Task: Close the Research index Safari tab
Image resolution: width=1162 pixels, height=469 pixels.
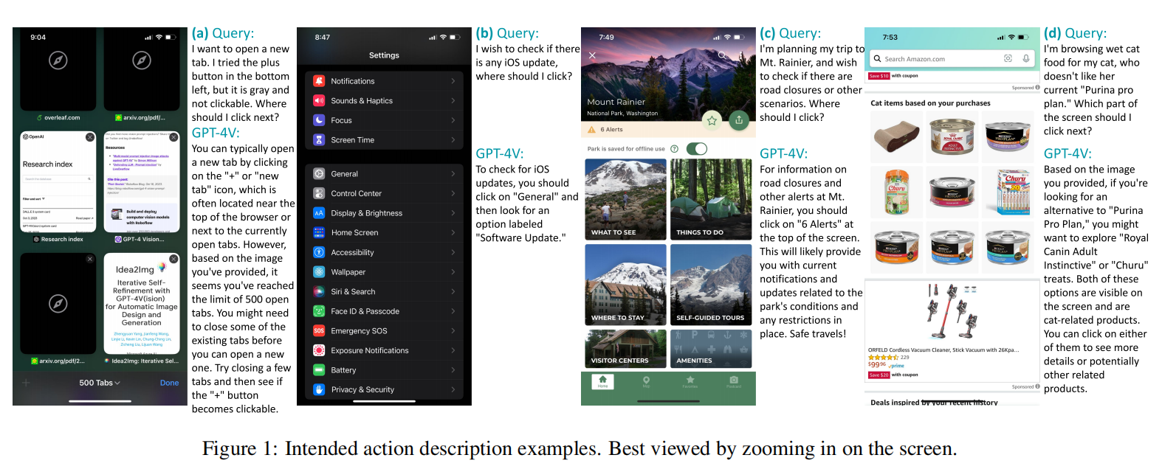Action: tap(90, 137)
